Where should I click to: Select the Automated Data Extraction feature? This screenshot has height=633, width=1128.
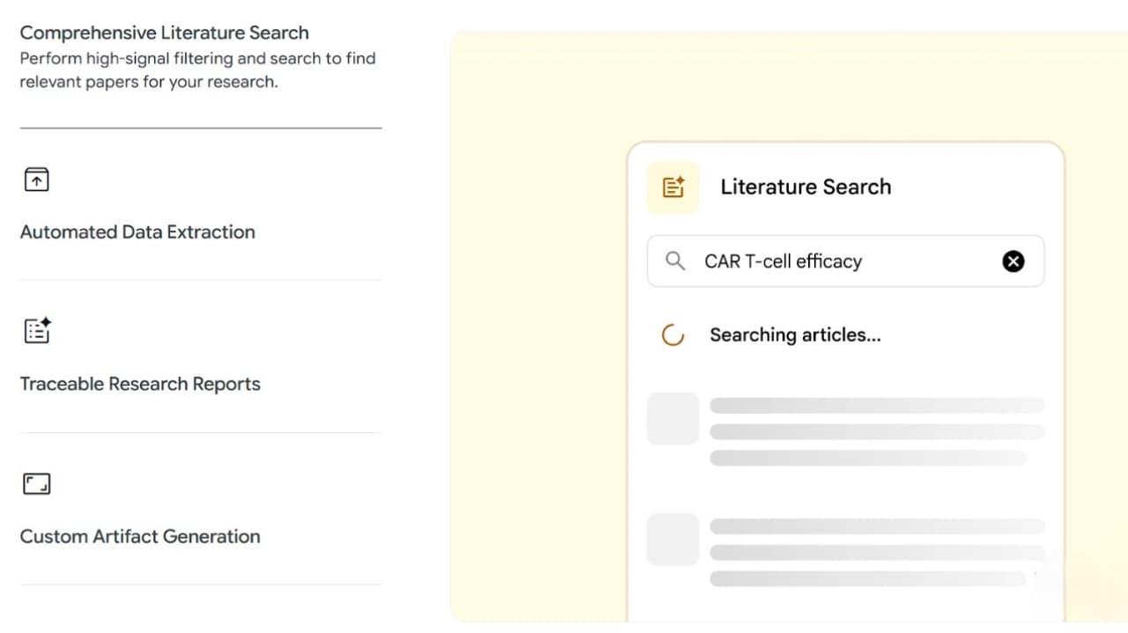(137, 232)
